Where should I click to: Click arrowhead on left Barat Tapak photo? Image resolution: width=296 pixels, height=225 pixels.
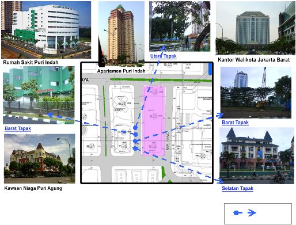point(50,115)
